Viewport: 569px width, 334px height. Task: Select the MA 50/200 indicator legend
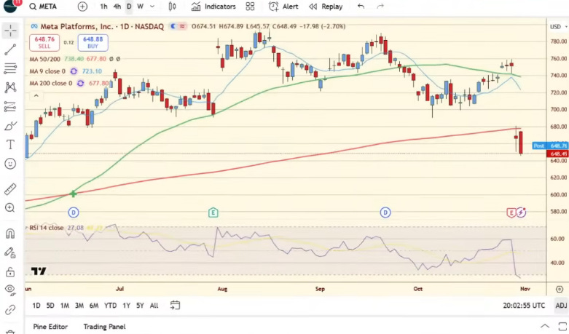pyautogui.click(x=45, y=59)
